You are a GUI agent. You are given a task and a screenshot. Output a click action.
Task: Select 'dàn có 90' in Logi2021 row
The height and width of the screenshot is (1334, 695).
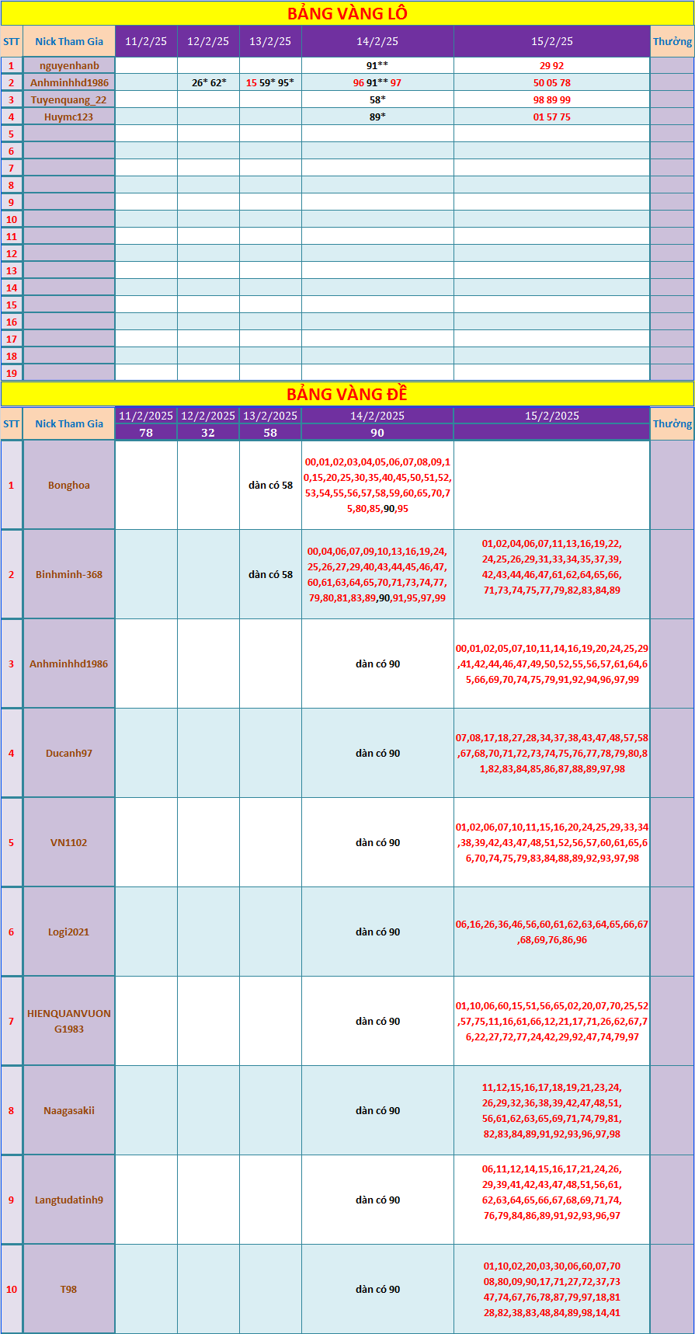point(377,932)
